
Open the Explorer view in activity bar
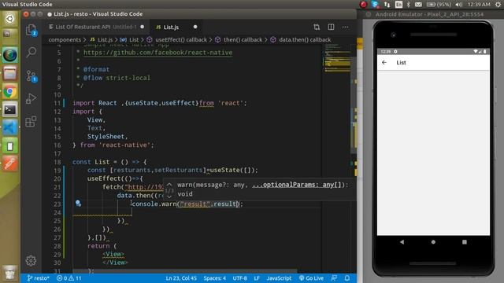tap(31, 30)
